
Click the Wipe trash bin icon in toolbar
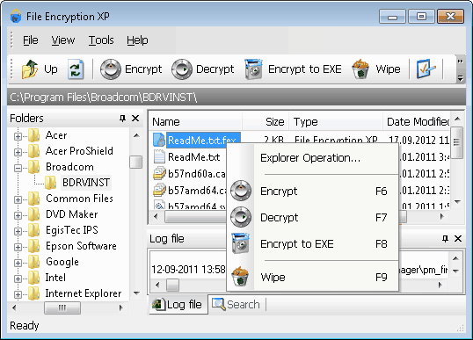(x=360, y=69)
